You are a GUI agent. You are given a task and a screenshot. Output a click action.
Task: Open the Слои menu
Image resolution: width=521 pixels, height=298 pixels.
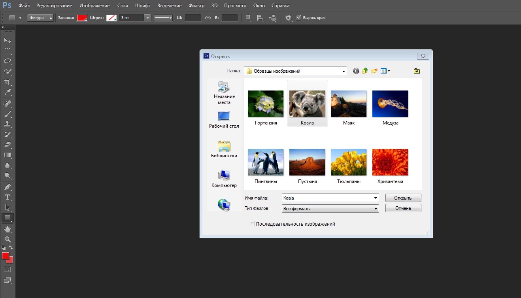coord(123,6)
